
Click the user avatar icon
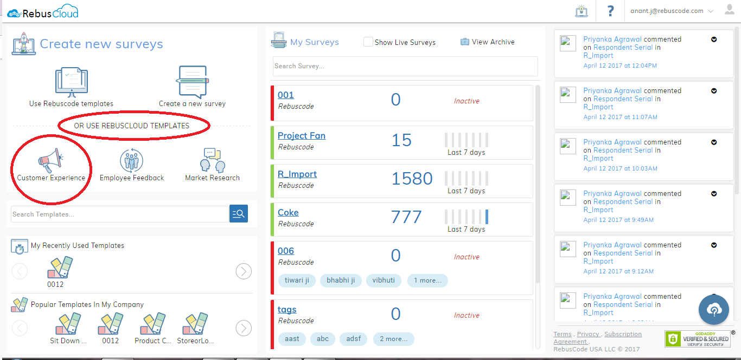click(730, 9)
